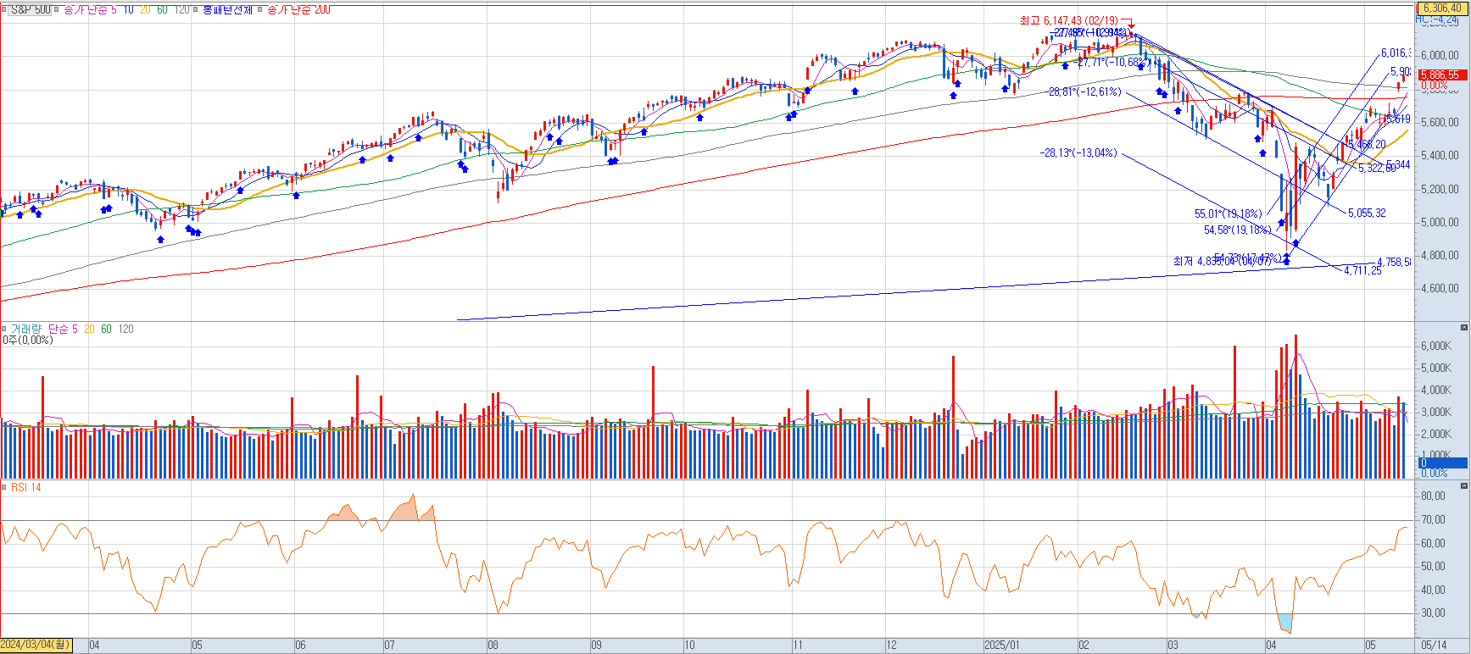Select the 2025/01 month marker on timeline
Viewport: 1471px width, 654px height.
coord(1001,645)
